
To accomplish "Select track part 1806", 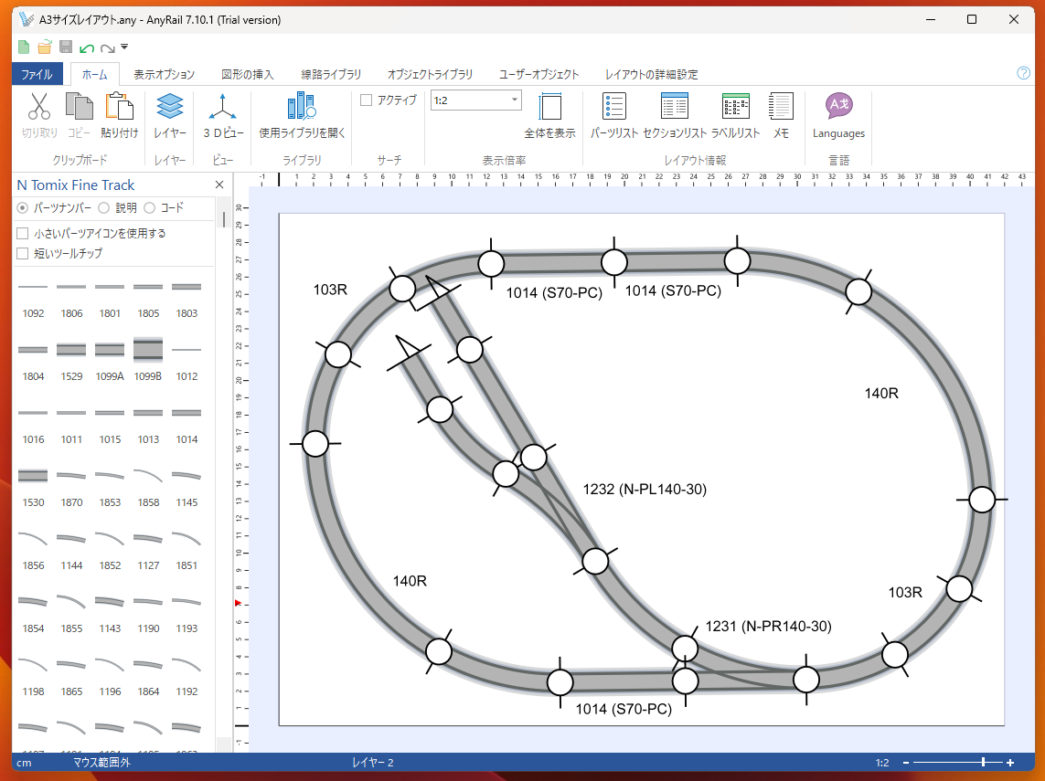I will pos(72,298).
